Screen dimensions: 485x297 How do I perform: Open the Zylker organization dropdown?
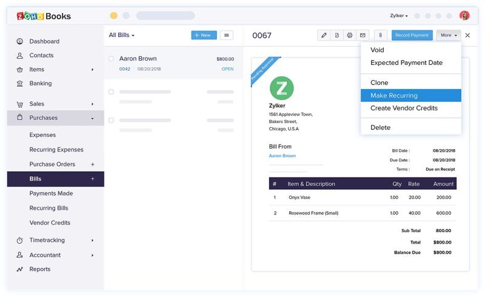tap(399, 16)
